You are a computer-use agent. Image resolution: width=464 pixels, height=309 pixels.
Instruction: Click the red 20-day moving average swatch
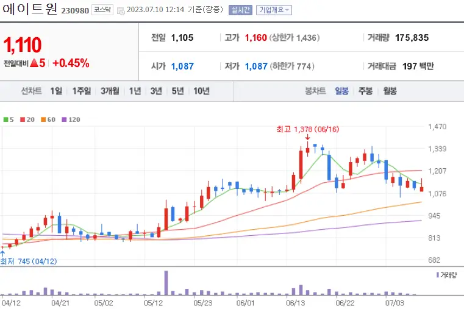[23, 119]
